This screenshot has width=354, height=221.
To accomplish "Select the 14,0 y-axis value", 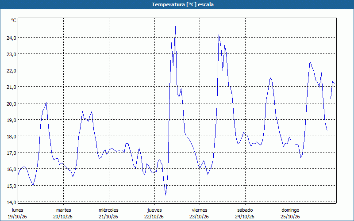I will 12,202.
